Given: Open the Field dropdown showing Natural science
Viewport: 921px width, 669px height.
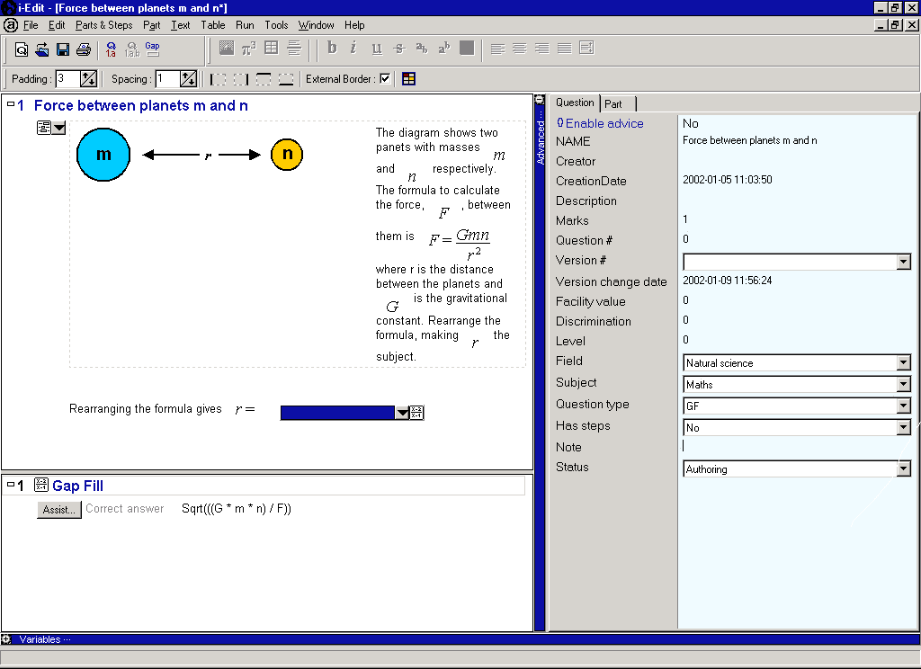Looking at the screenshot, I should pos(904,363).
